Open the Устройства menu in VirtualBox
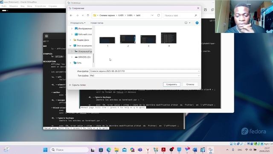The image size is (273, 154). click(x=40, y=6)
